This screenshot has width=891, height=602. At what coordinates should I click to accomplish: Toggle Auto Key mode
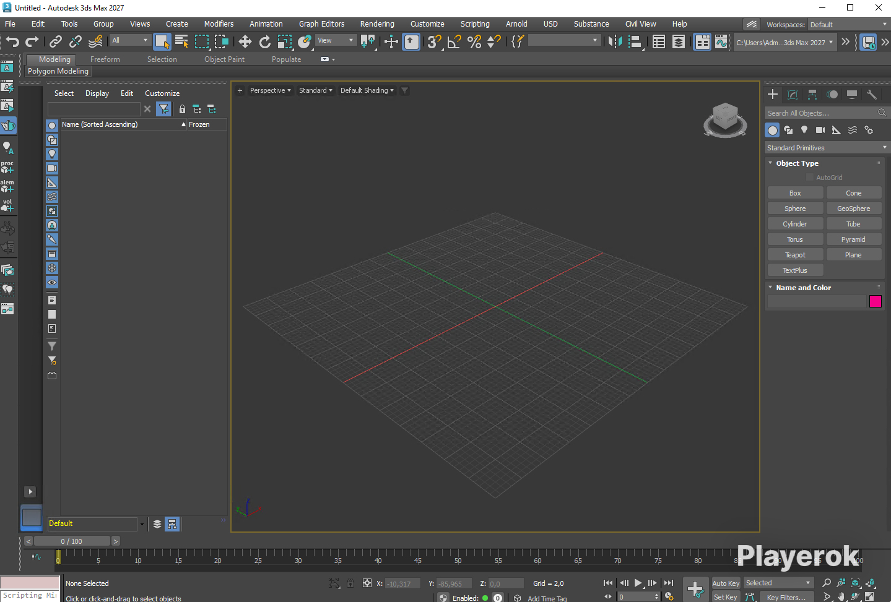(726, 583)
